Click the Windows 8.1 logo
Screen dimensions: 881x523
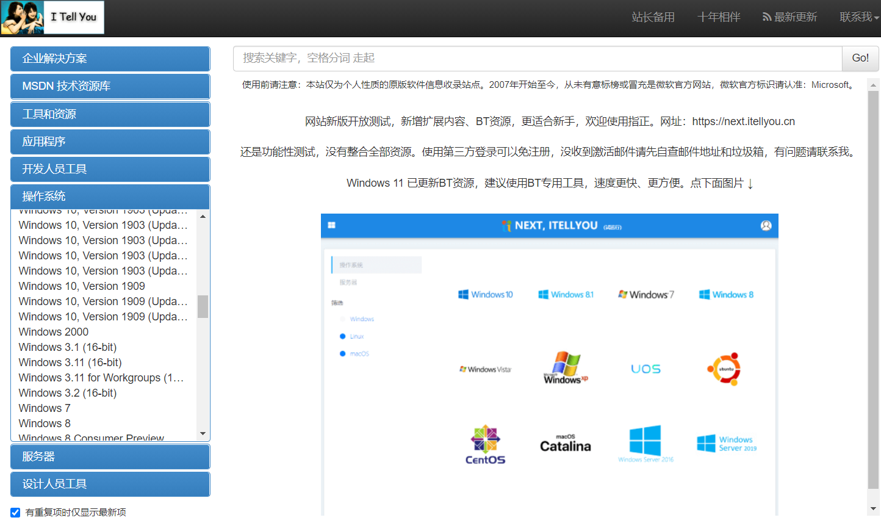[566, 295]
